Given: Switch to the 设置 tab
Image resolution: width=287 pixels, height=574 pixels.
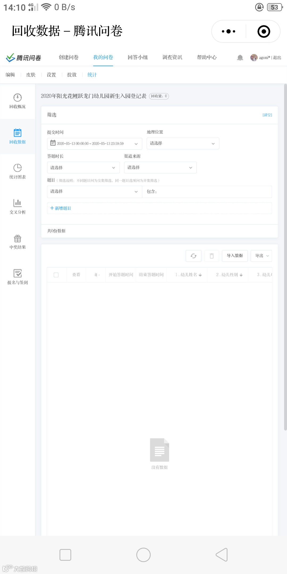Looking at the screenshot, I should pyautogui.click(x=51, y=75).
